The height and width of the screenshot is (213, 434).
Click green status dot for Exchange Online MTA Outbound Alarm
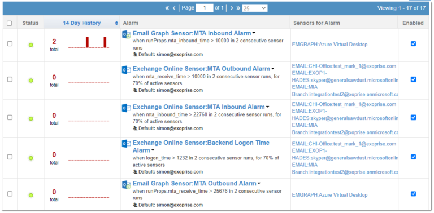(x=31, y=81)
